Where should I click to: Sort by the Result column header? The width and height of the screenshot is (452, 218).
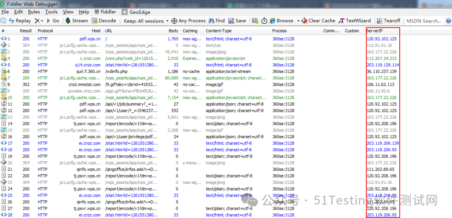click(26, 31)
